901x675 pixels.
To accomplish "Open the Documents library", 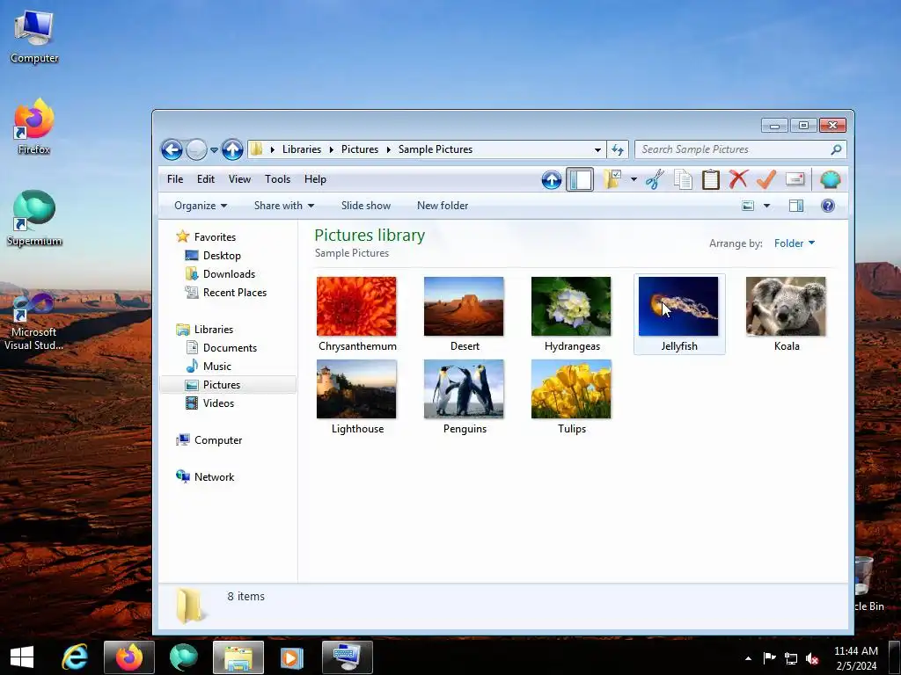I will coord(230,348).
